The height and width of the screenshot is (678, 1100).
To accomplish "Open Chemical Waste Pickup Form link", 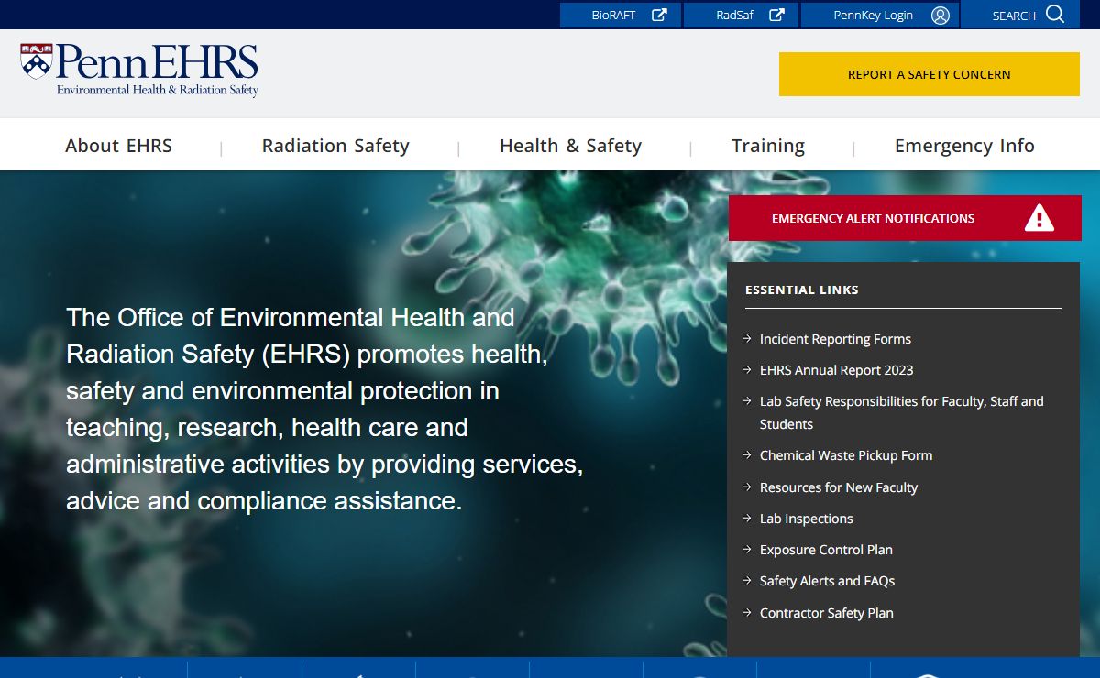I will [846, 455].
